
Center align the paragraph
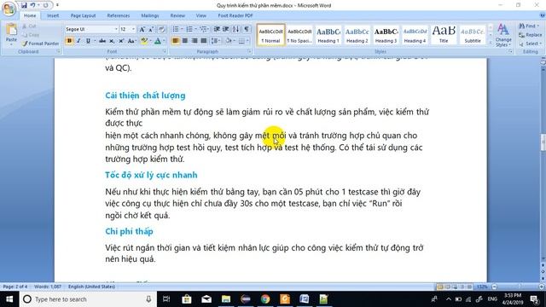pyautogui.click(x=185, y=41)
